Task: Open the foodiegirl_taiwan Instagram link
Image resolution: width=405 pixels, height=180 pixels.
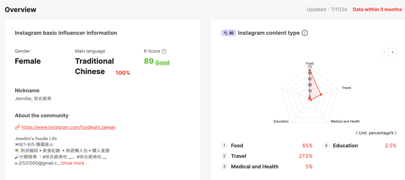Action: pos(69,127)
